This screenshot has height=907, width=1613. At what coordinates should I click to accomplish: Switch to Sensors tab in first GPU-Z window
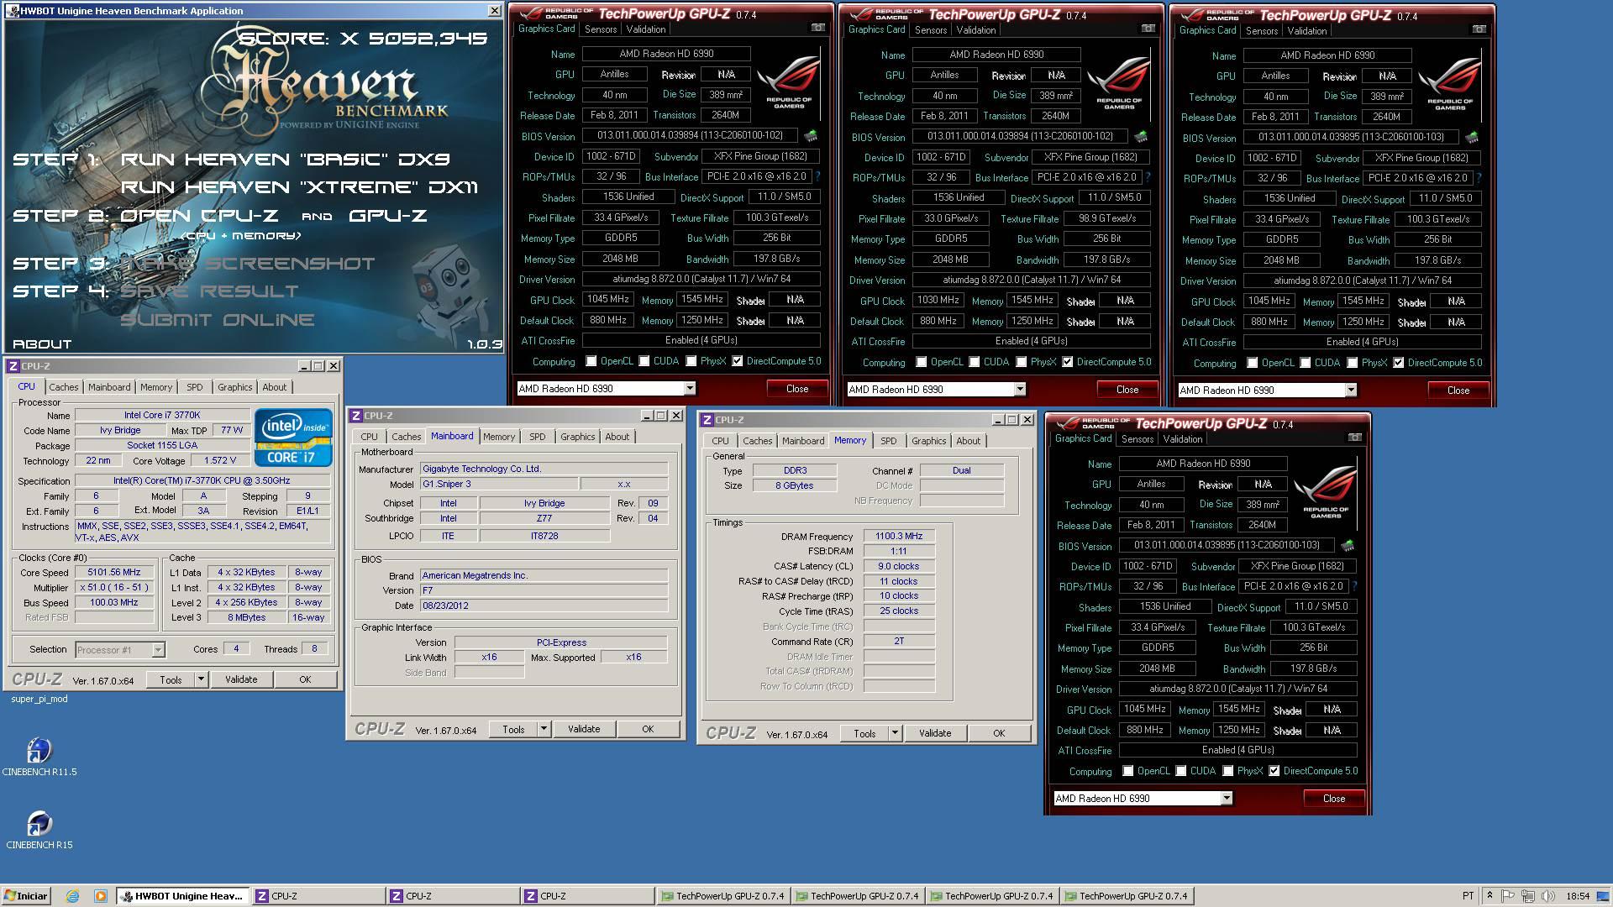(x=601, y=29)
